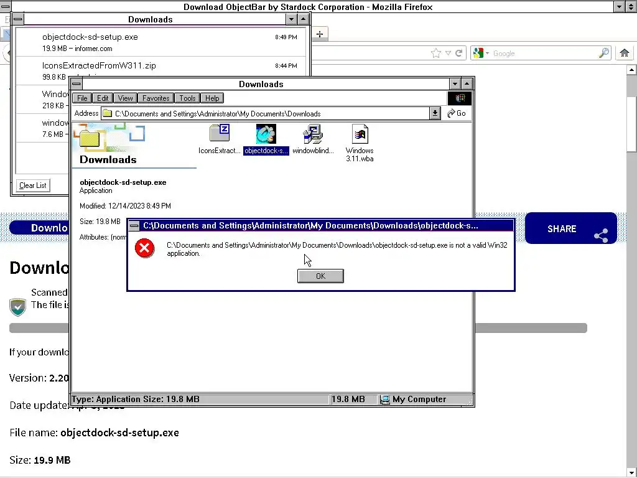Click My Computer icon in status bar

(384, 400)
